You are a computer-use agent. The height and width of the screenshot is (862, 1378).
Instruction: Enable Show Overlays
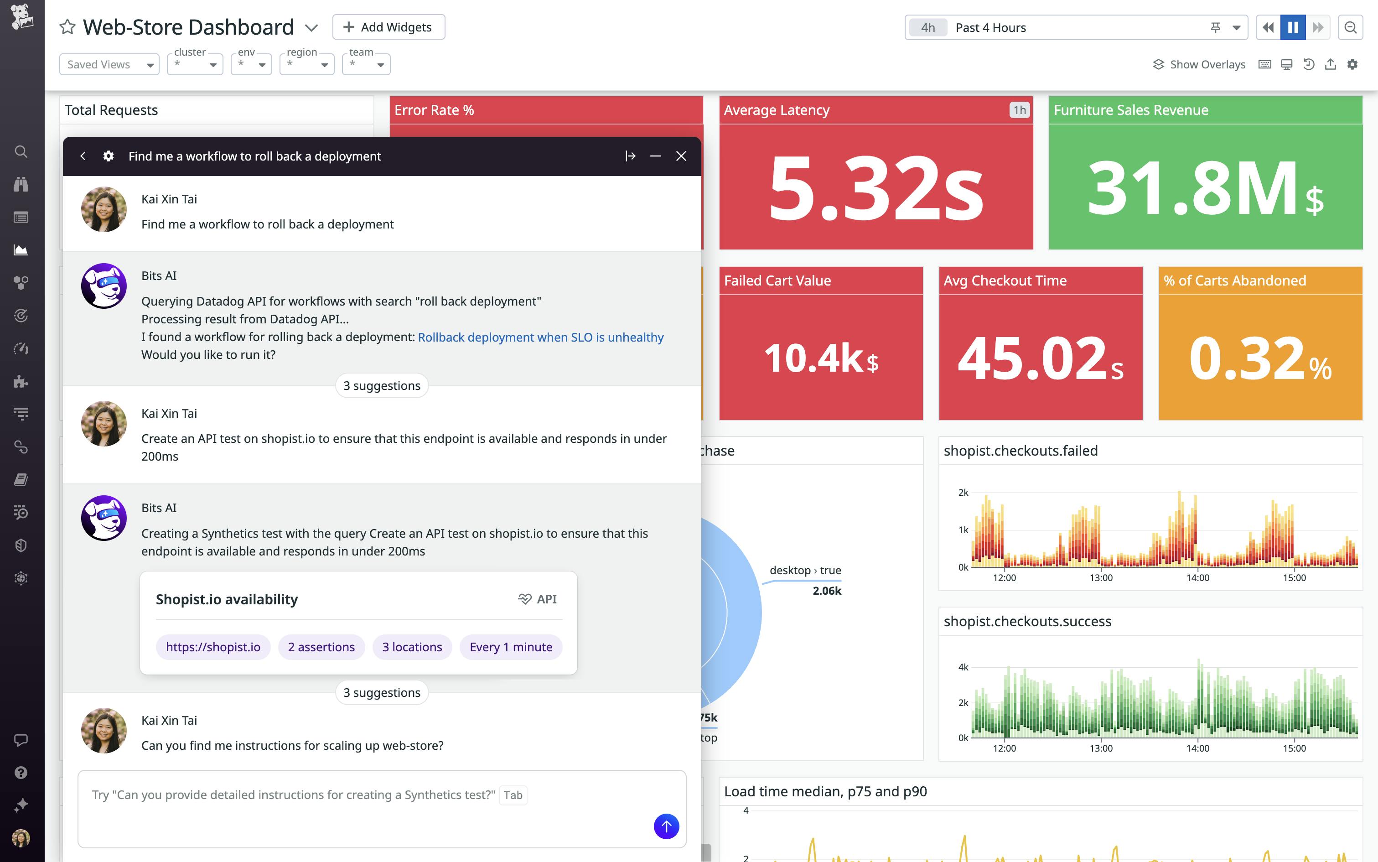[1199, 64]
